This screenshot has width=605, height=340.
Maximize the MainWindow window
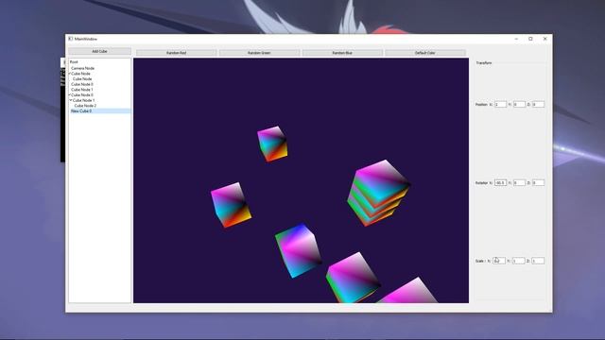(x=530, y=39)
